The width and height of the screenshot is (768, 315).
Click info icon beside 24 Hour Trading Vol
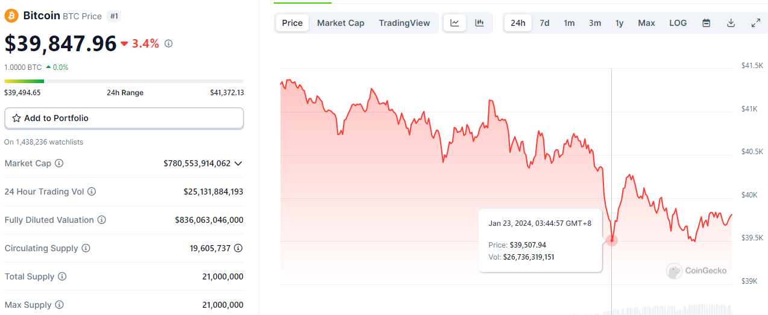[92, 192]
